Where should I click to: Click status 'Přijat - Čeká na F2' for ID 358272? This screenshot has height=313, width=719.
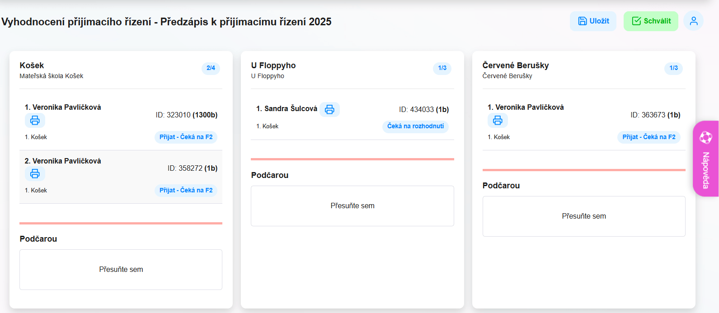click(186, 191)
